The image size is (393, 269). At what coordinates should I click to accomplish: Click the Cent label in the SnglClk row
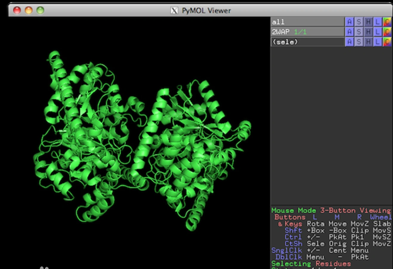[337, 250]
